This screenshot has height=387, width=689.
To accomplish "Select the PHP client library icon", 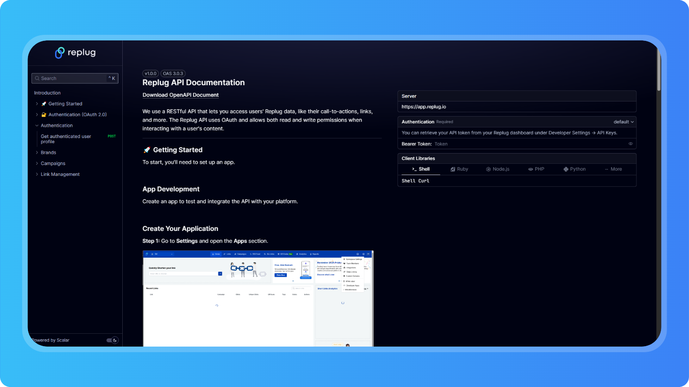I will click(x=531, y=169).
